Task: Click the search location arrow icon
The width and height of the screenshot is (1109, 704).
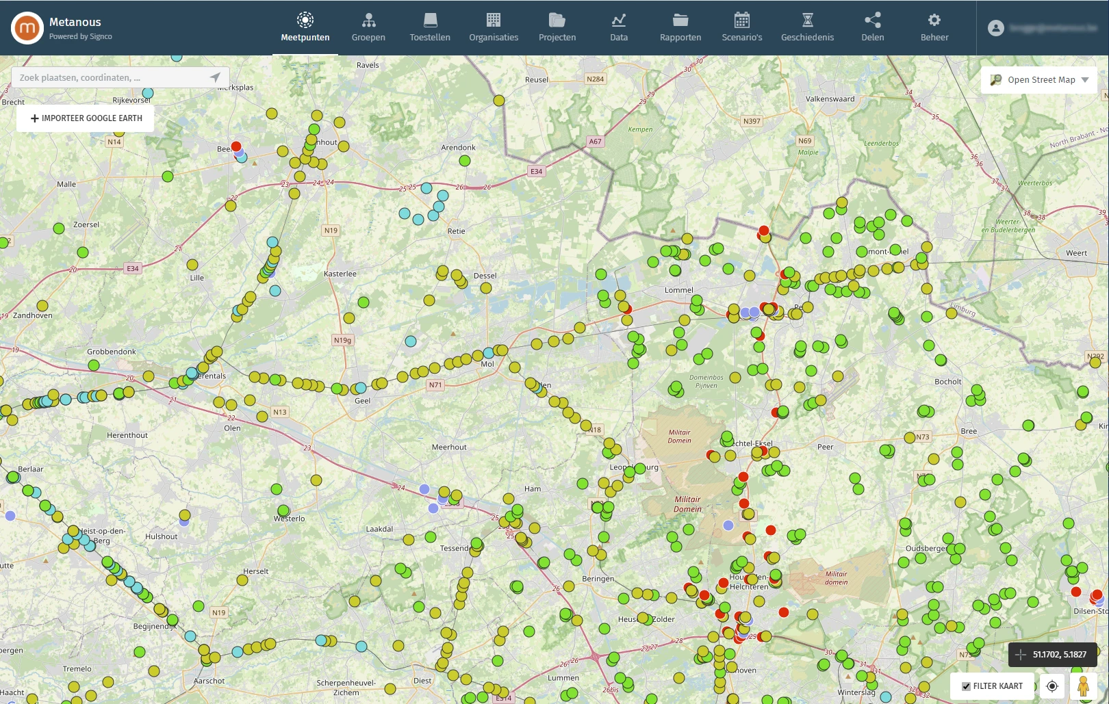Action: (215, 78)
